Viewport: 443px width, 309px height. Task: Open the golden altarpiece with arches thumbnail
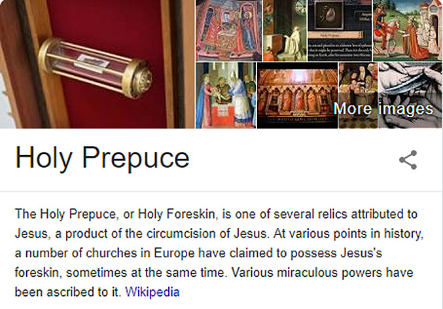tap(298, 96)
